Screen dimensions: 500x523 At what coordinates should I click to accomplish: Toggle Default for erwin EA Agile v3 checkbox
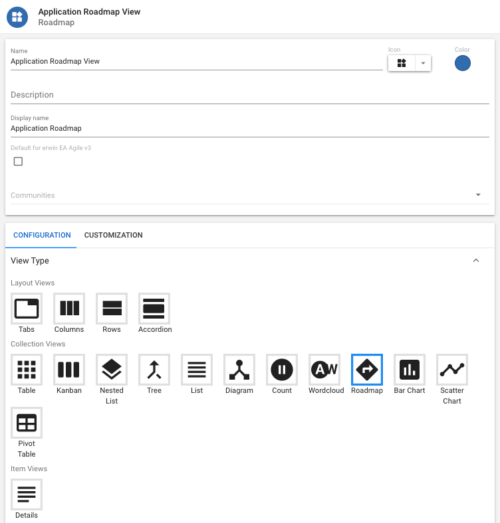click(x=18, y=161)
